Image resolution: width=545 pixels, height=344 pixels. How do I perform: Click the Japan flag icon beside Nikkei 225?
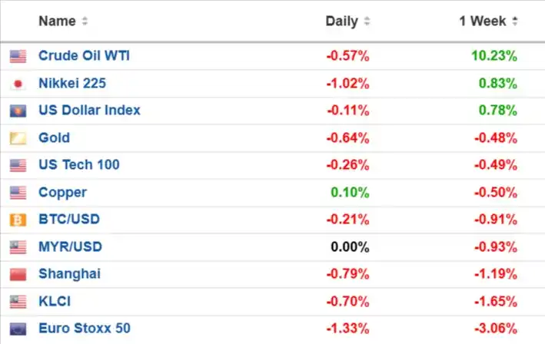18,84
